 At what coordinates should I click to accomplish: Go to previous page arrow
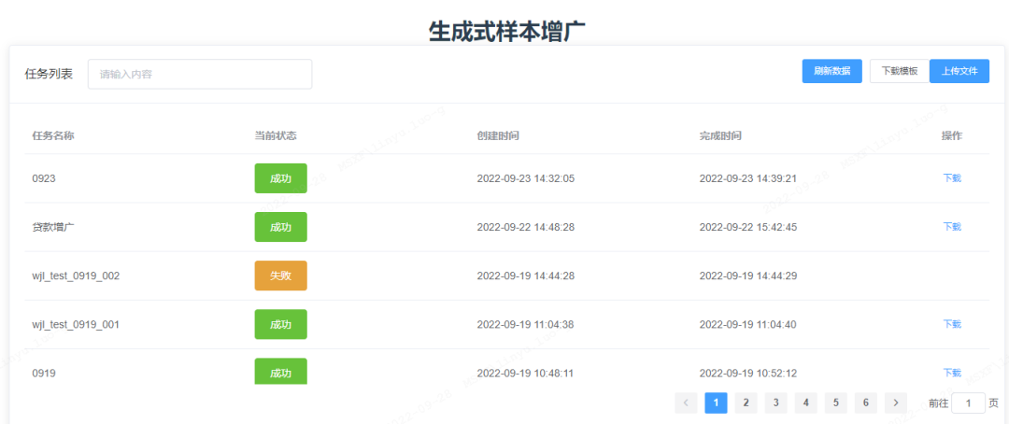coord(686,403)
